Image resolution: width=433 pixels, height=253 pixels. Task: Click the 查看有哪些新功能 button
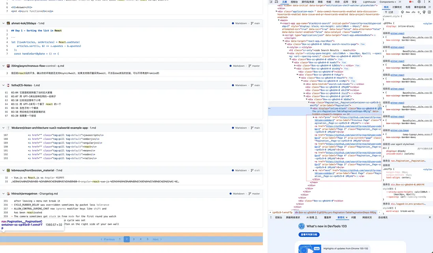point(308,234)
